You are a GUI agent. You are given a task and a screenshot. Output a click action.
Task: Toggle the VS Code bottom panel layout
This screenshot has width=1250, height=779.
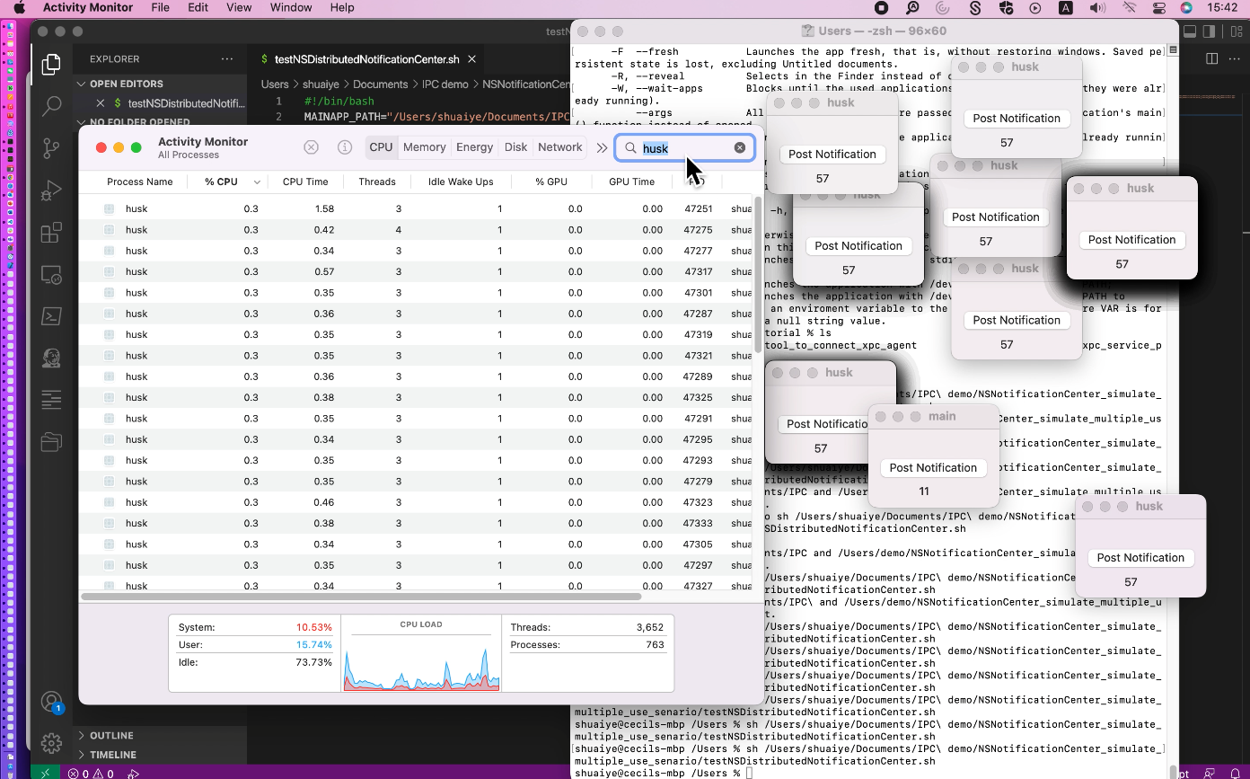(x=1189, y=31)
